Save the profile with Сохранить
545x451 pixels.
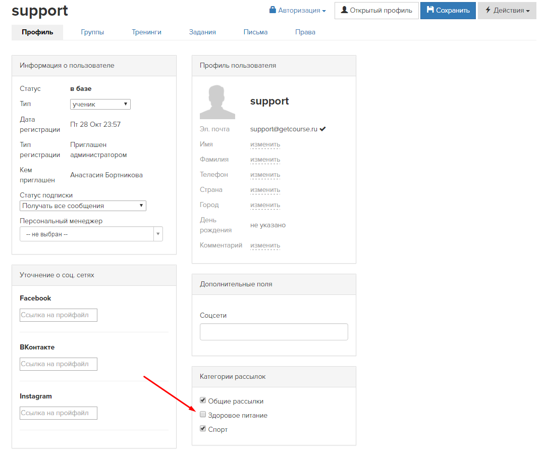pos(448,11)
